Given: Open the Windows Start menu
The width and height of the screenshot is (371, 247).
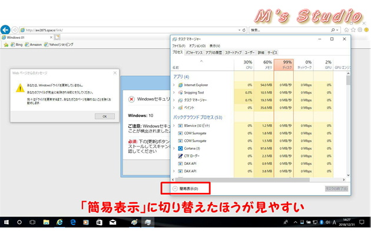Looking at the screenshot, I should [6, 222].
